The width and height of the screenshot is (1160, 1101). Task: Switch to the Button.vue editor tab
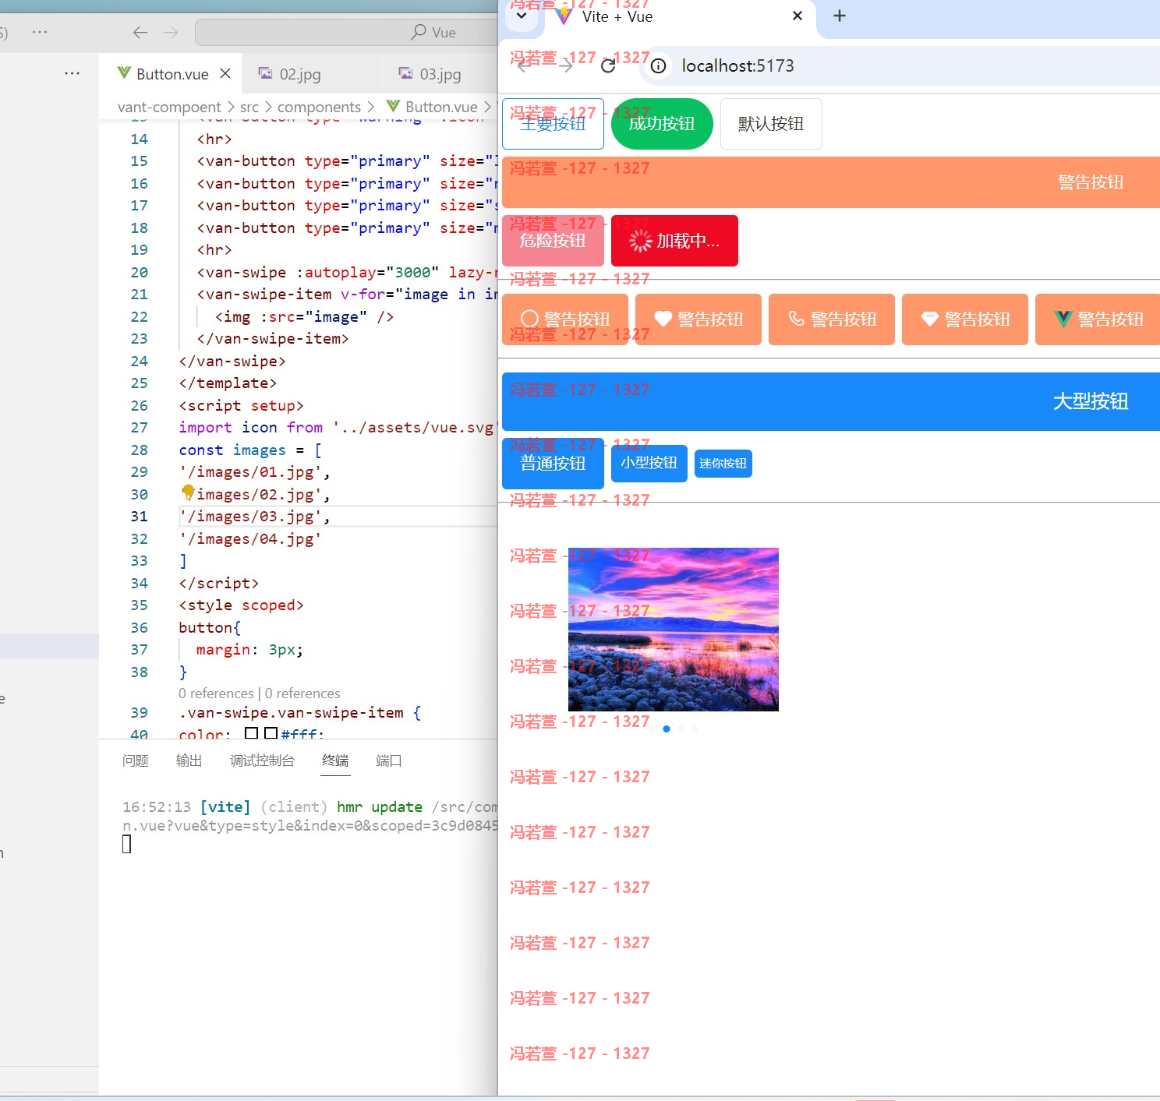point(172,74)
